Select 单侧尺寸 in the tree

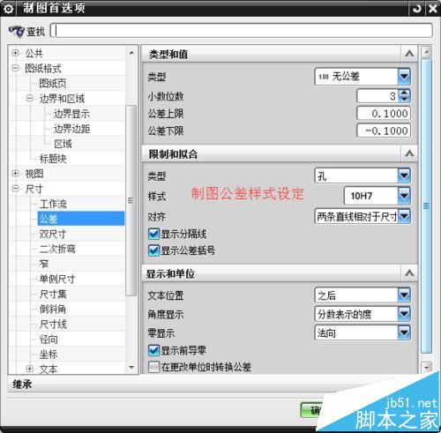[x=57, y=279]
